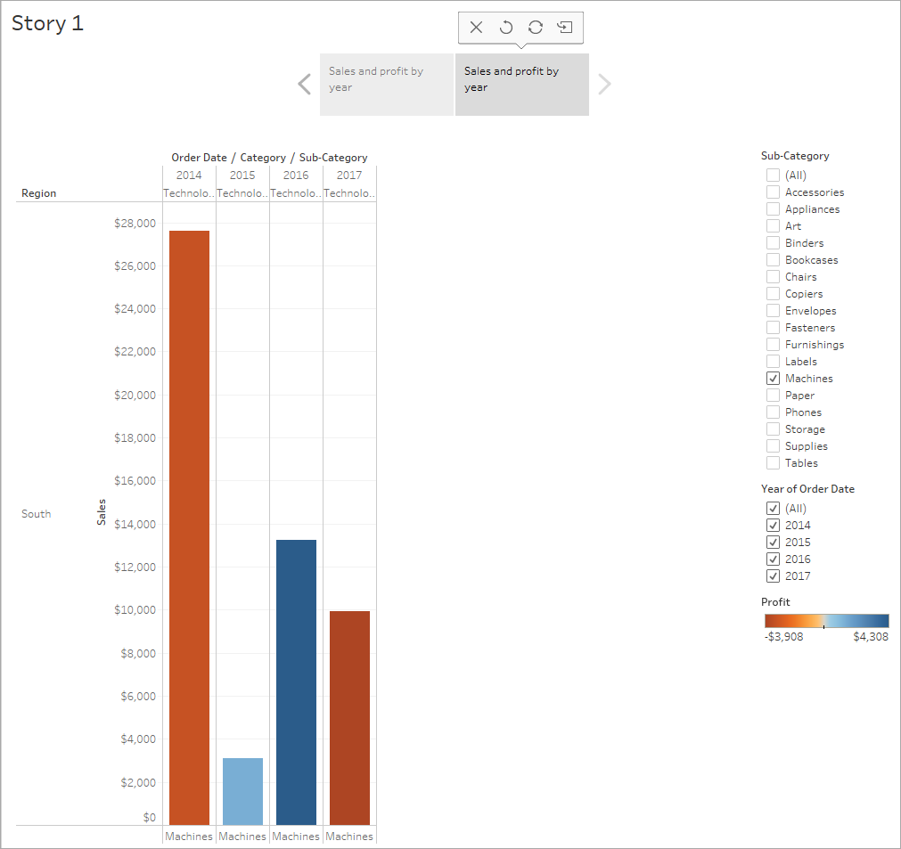Go to previous story point arrow

(304, 85)
